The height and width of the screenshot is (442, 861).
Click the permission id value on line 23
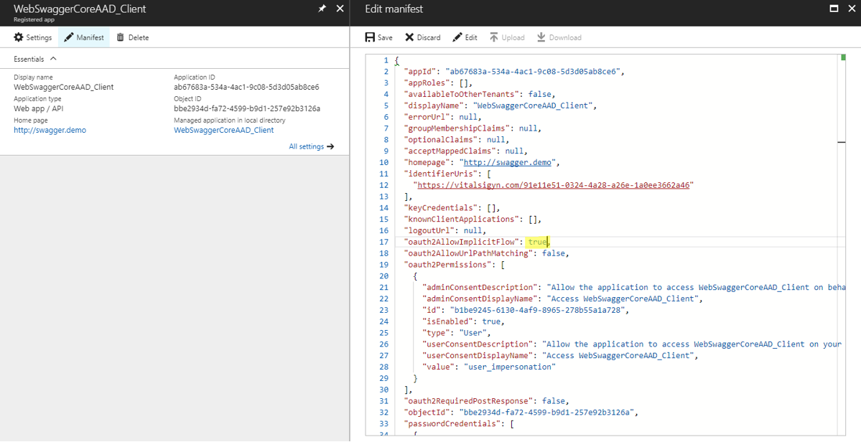coord(539,310)
